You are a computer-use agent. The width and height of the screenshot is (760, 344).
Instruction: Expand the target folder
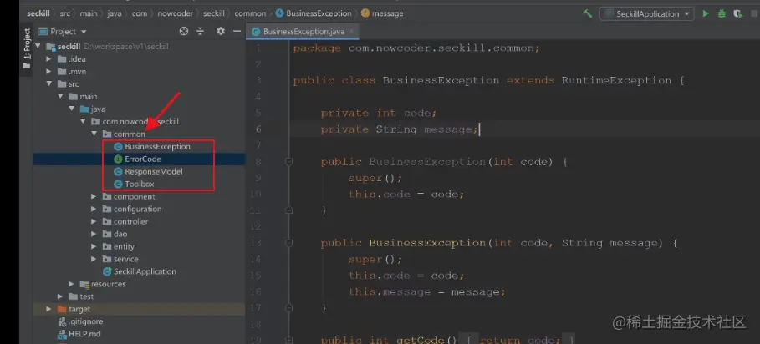48,309
